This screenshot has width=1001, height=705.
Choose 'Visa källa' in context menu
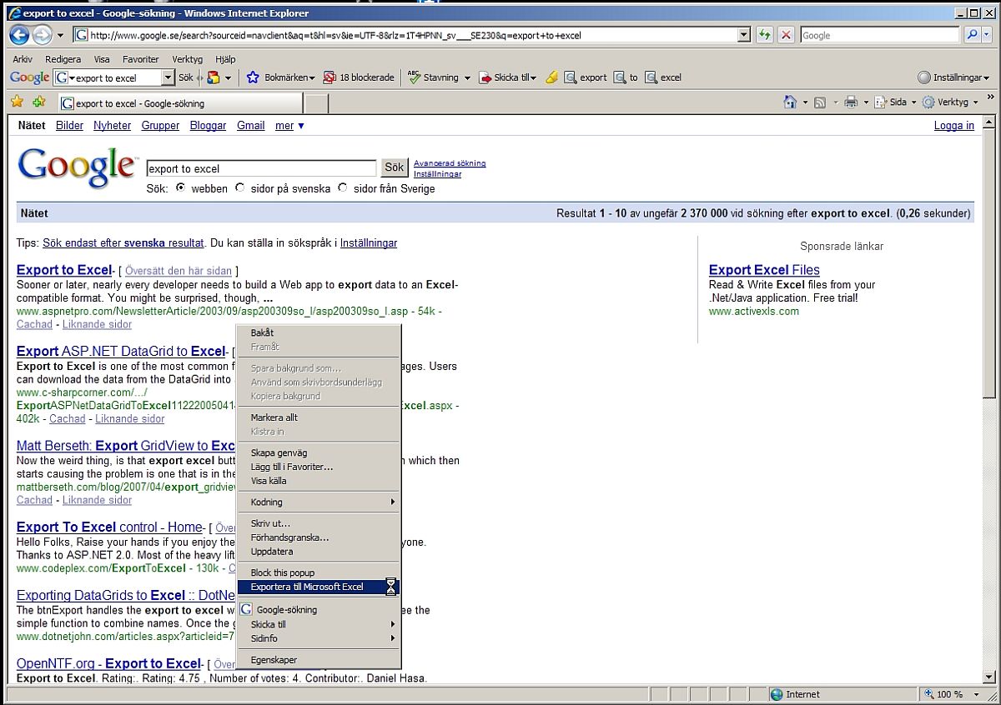tap(318, 481)
